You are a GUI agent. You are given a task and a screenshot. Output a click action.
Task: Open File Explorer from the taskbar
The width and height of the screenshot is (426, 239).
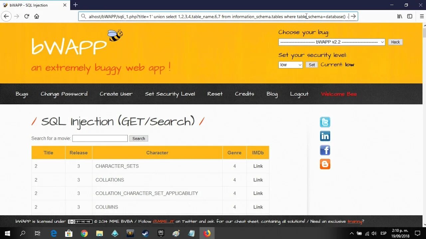tap(100, 233)
